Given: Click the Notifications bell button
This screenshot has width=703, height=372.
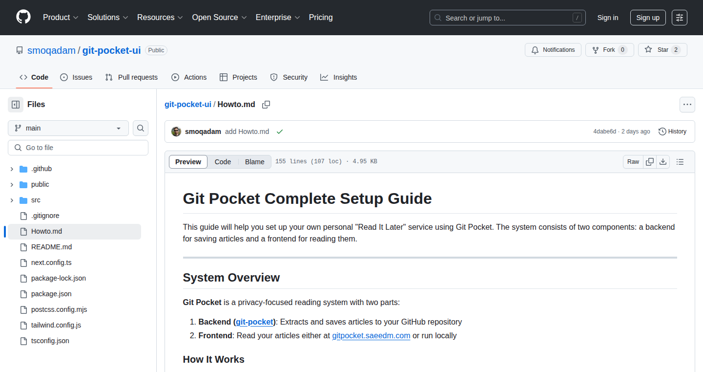Looking at the screenshot, I should pos(553,50).
